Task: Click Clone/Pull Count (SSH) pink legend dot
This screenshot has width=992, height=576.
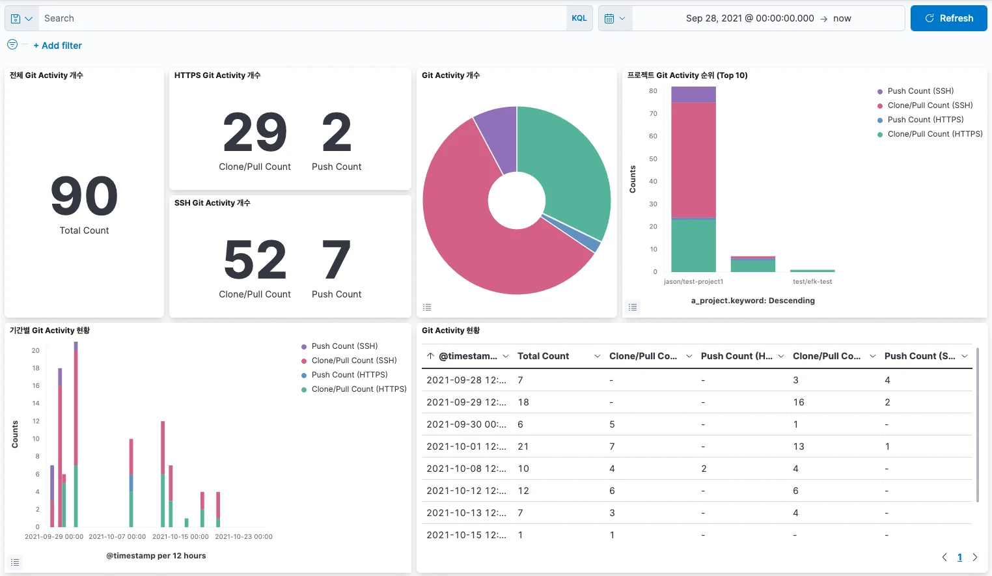Action: tap(880, 105)
